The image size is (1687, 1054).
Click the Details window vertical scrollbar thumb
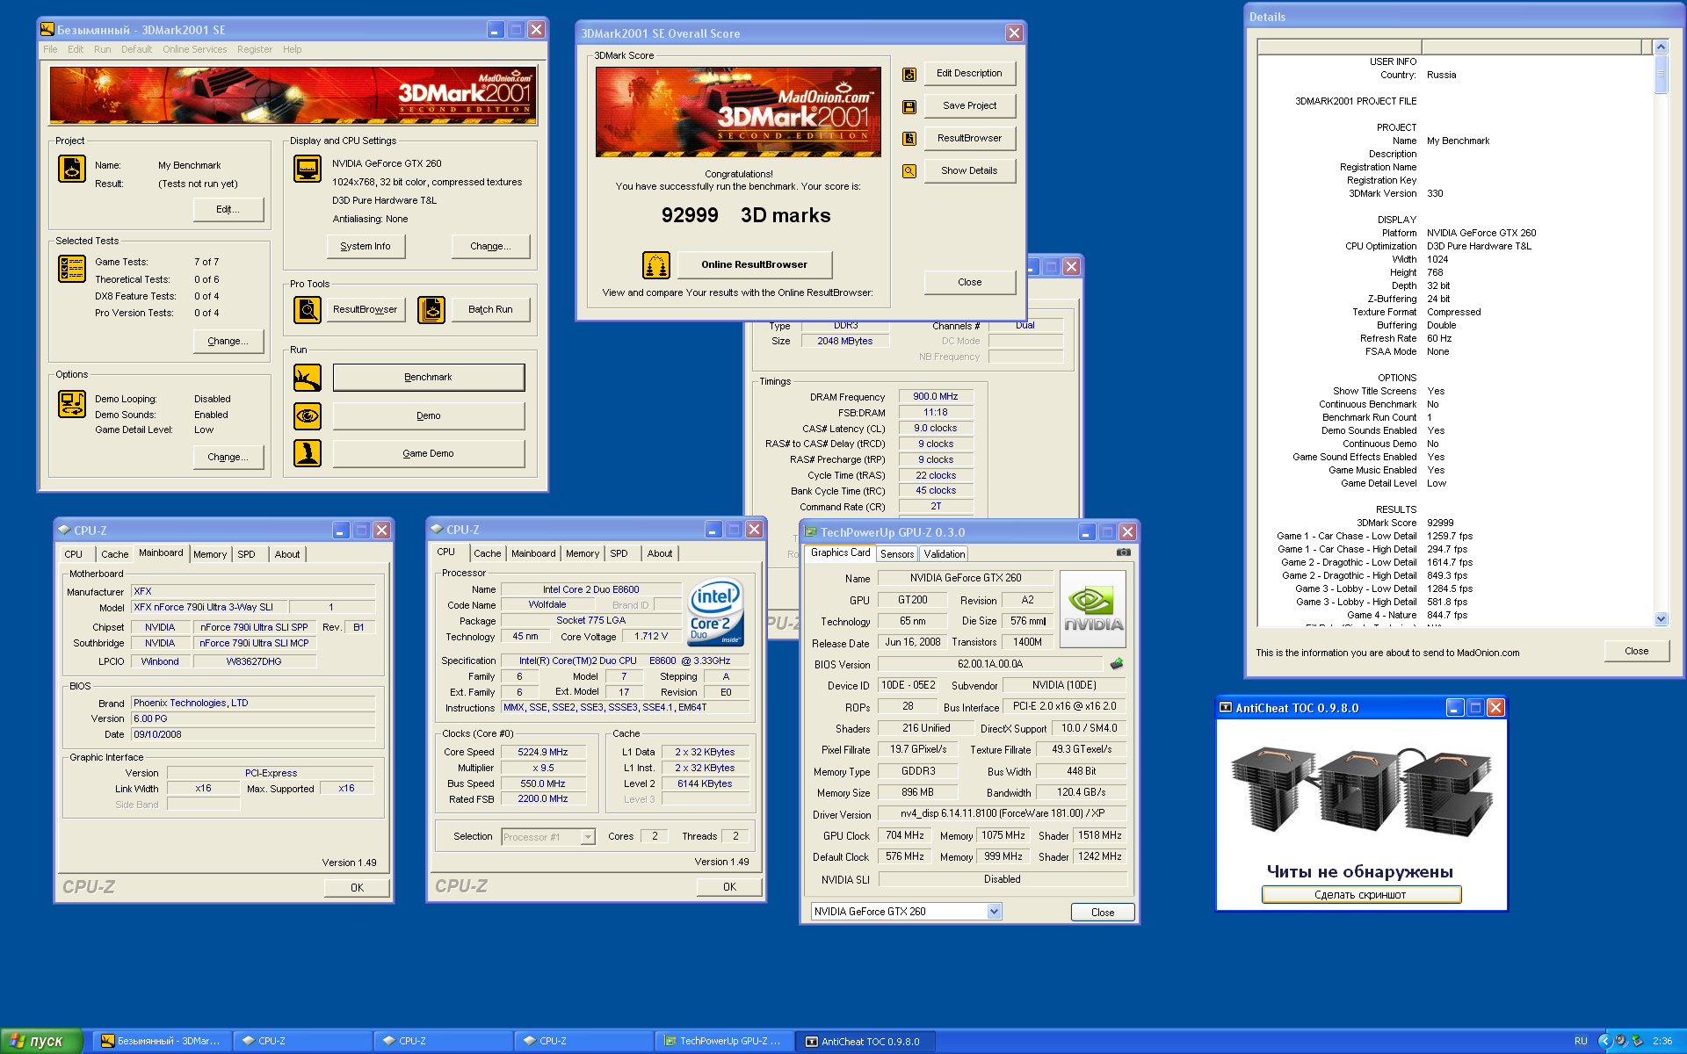coord(1661,75)
